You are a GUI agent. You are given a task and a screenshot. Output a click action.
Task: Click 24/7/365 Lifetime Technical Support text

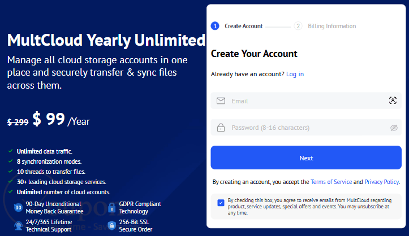click(x=49, y=226)
